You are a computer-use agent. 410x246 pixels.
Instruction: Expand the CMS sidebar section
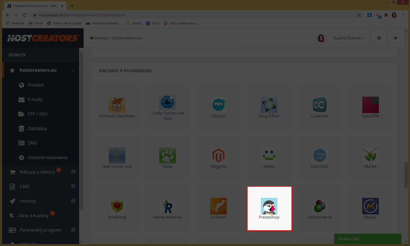click(x=73, y=186)
